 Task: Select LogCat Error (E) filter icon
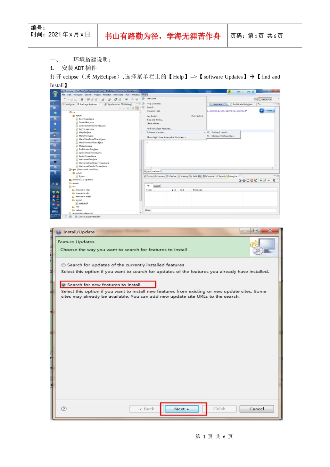tap(256, 180)
